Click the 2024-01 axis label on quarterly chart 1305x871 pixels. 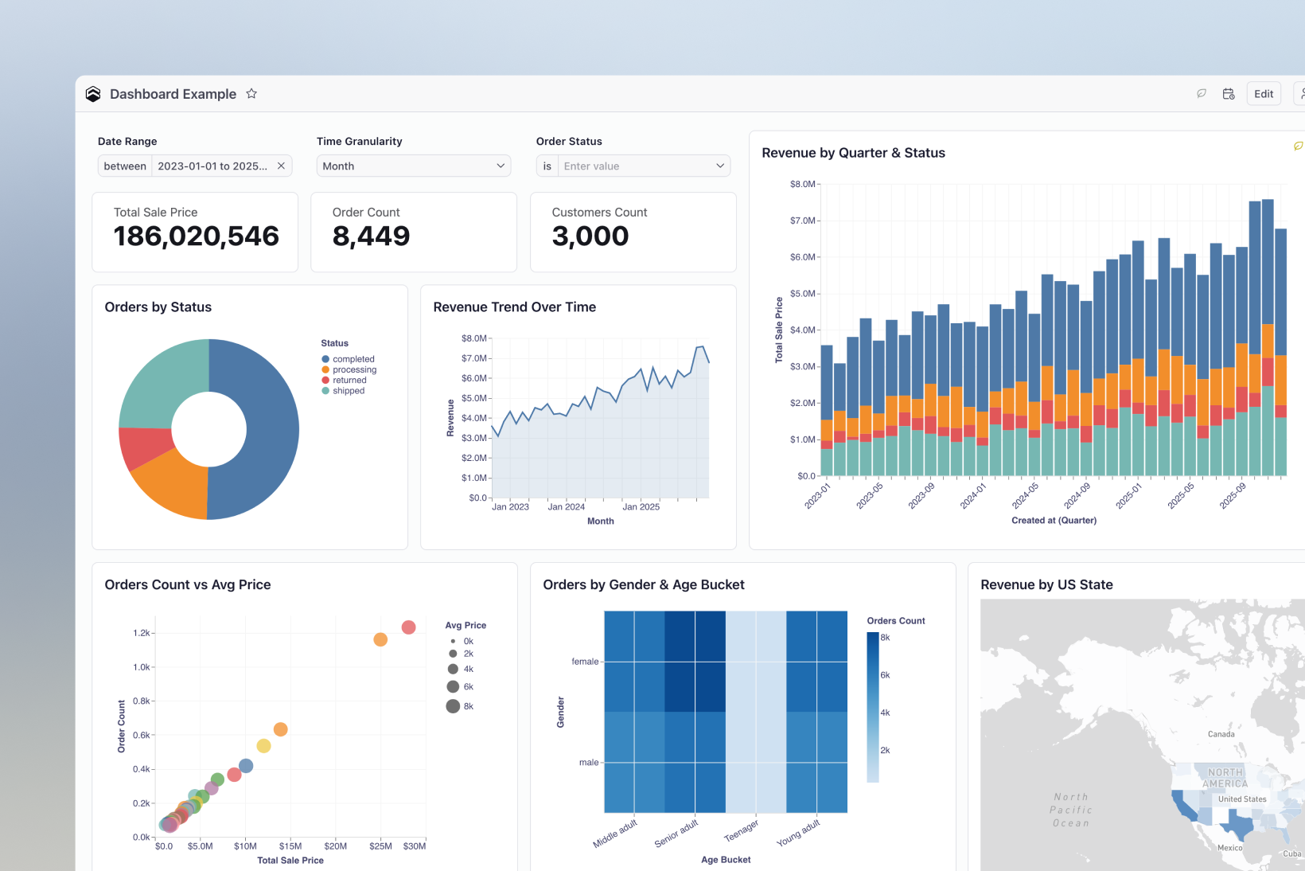click(973, 495)
